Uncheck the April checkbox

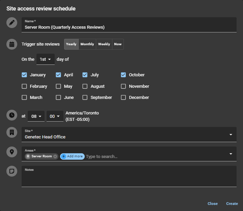[58, 75]
